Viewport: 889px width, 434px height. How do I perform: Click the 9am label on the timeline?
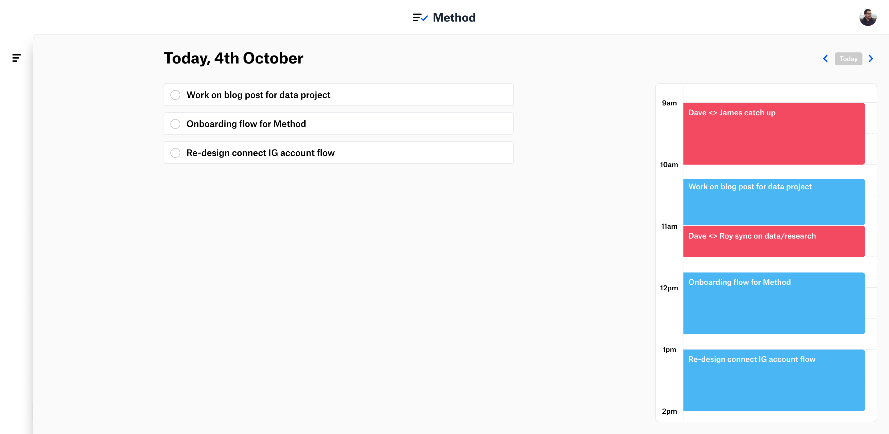coord(669,102)
